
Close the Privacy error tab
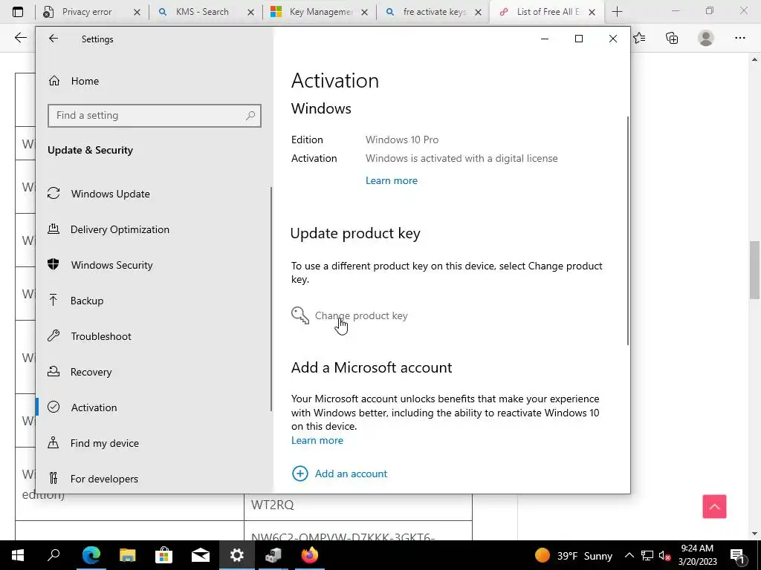[x=137, y=12]
